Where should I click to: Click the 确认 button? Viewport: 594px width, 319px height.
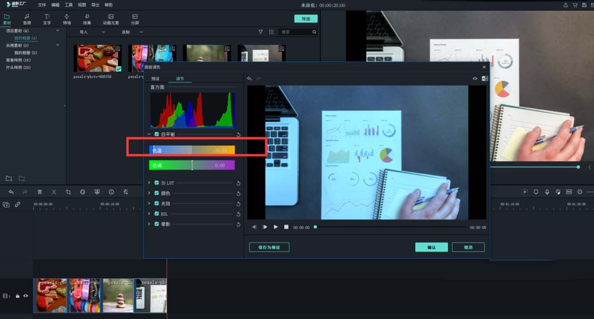[x=431, y=247]
